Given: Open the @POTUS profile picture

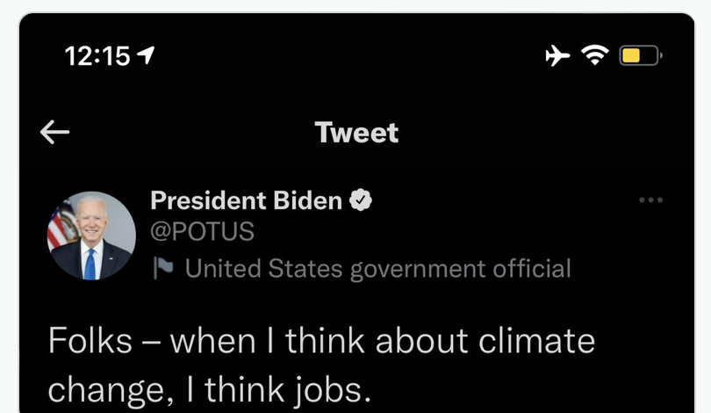Looking at the screenshot, I should [x=91, y=235].
